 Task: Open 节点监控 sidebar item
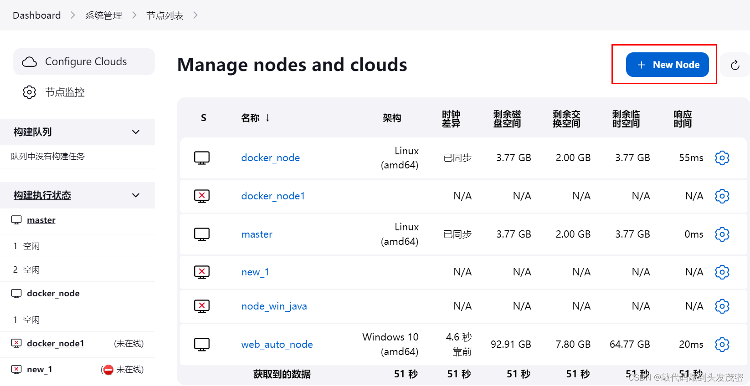84,92
